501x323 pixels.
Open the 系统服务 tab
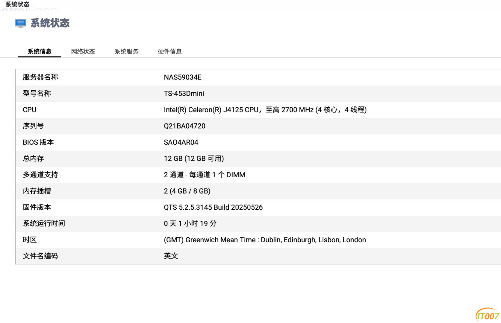pyautogui.click(x=126, y=51)
